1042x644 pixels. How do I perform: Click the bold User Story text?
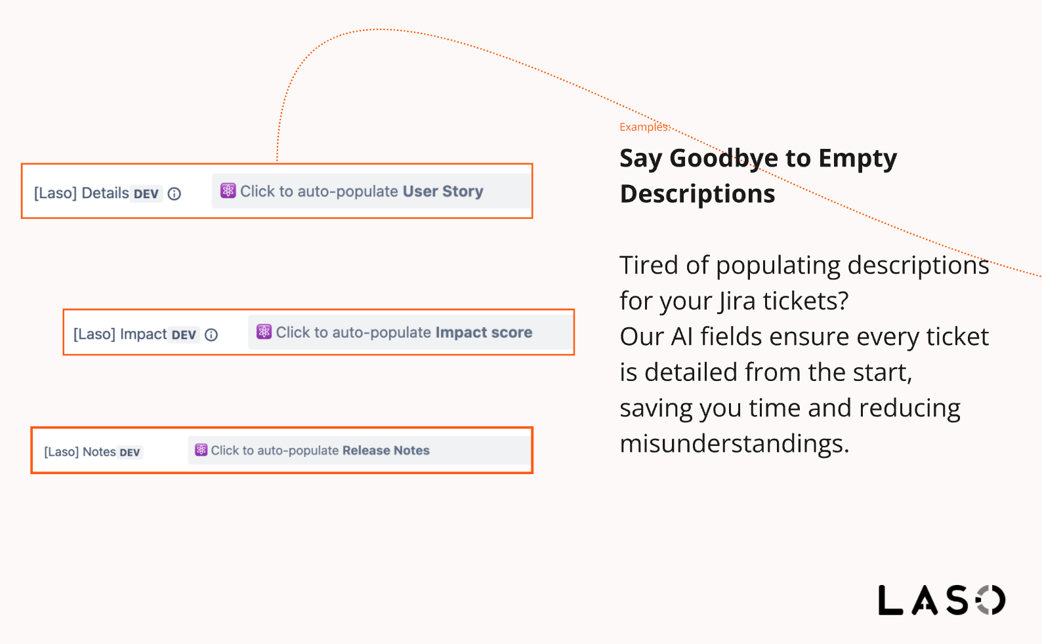click(443, 191)
